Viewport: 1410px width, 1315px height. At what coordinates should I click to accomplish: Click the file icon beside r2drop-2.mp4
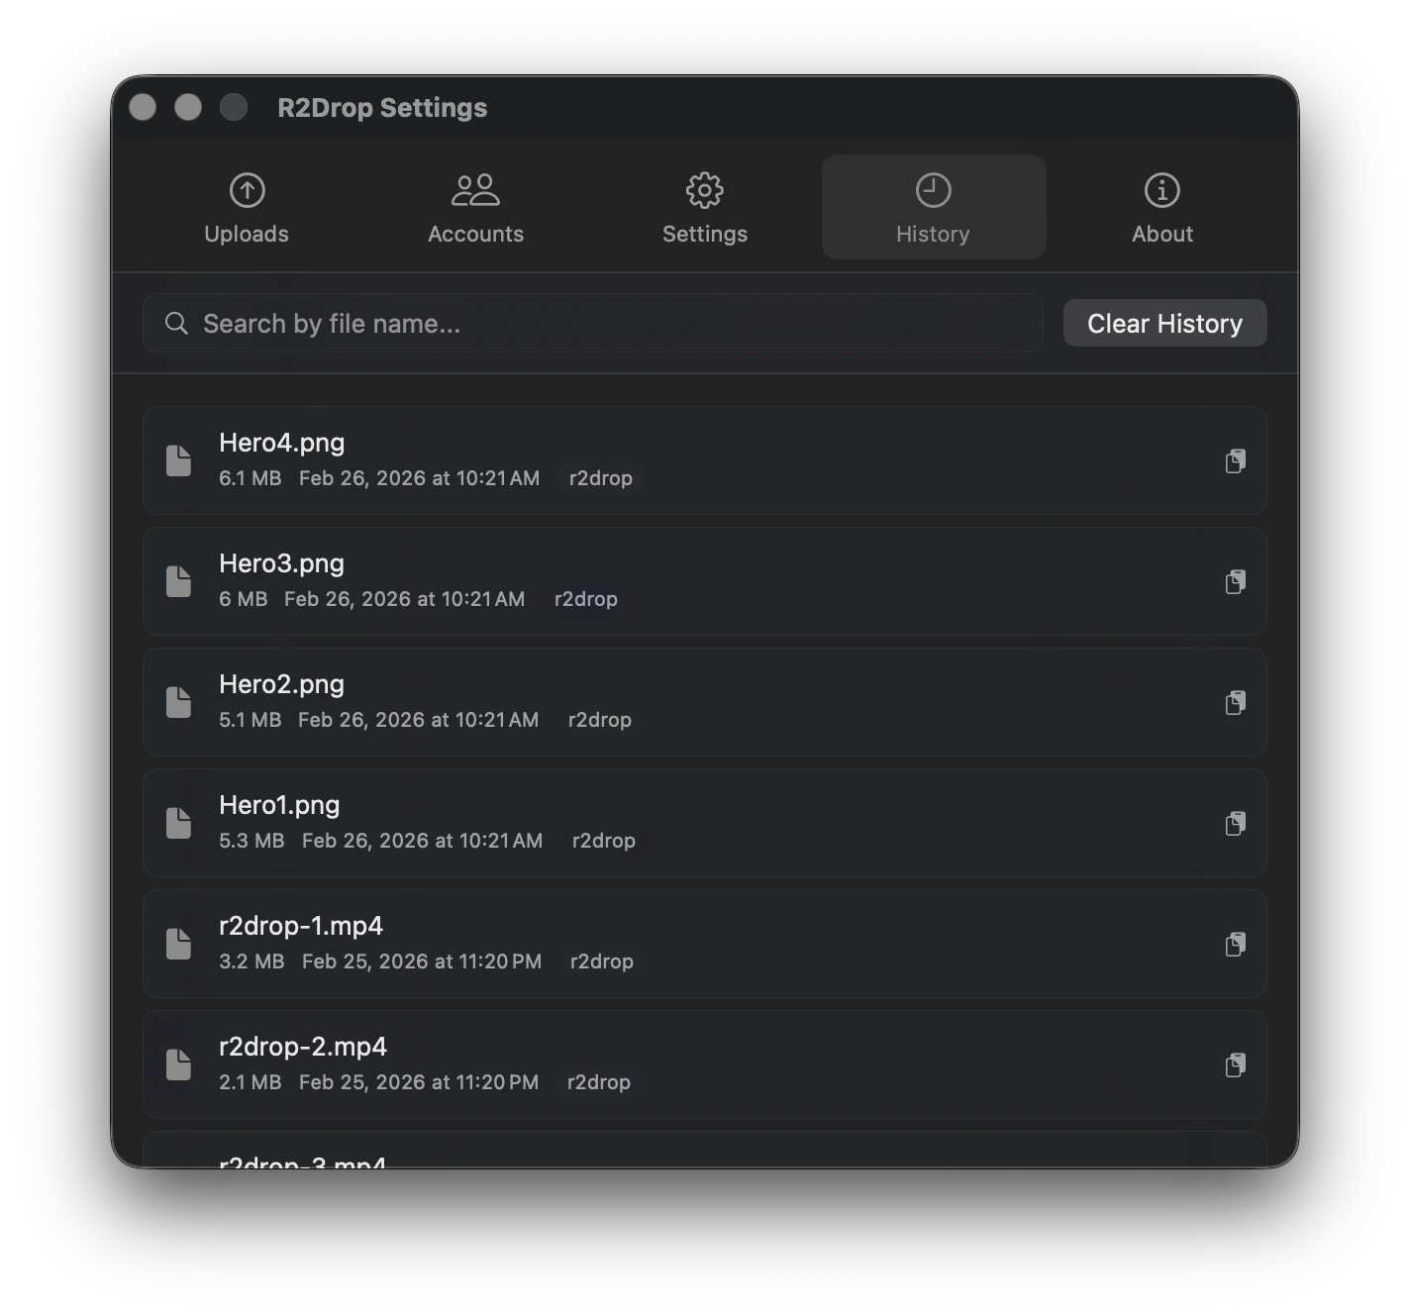coord(179,1064)
